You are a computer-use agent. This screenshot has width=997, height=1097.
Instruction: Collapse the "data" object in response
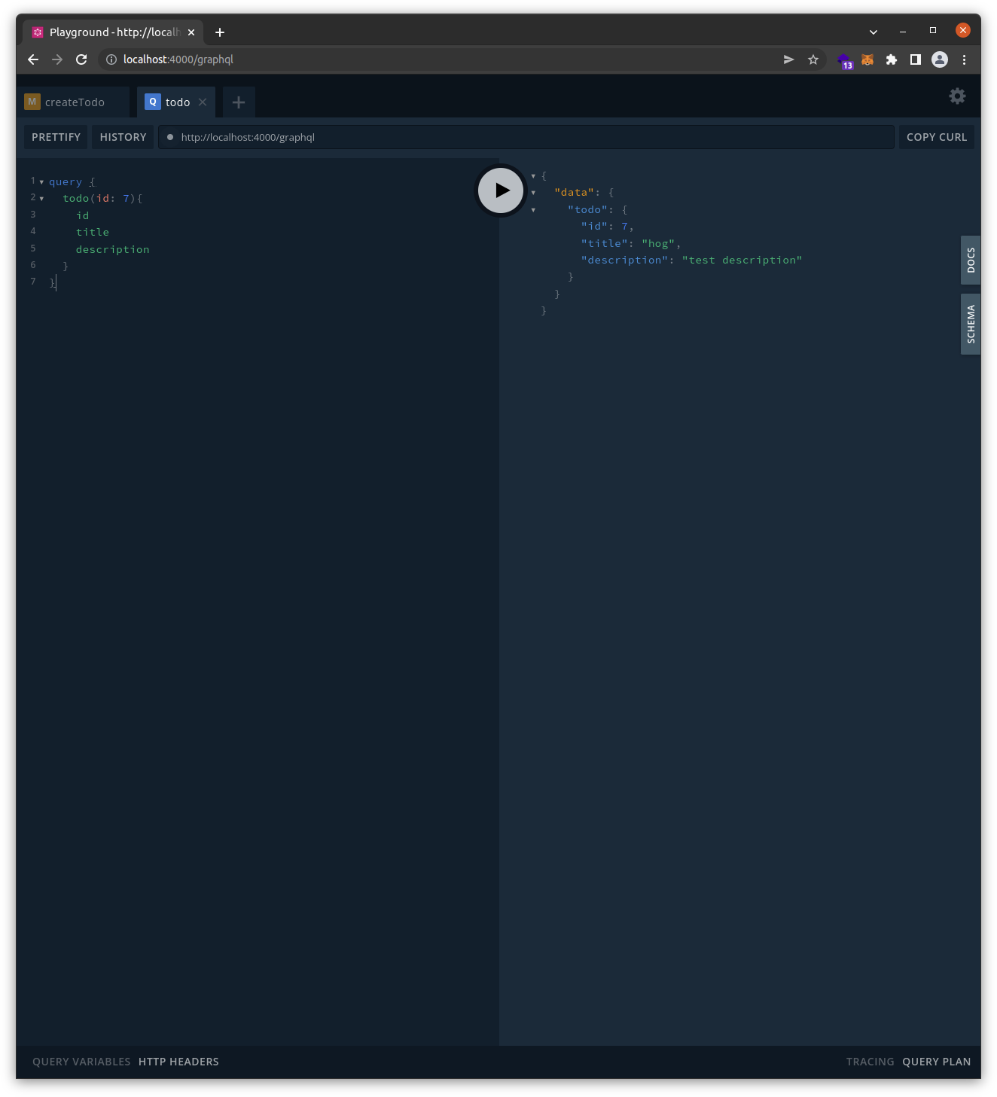coord(533,193)
